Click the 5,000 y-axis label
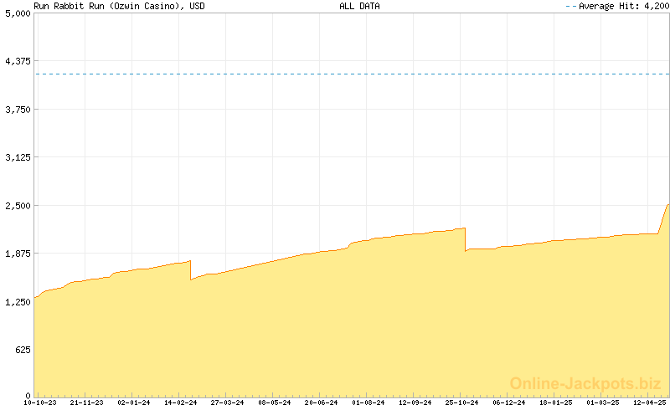 tap(17, 13)
